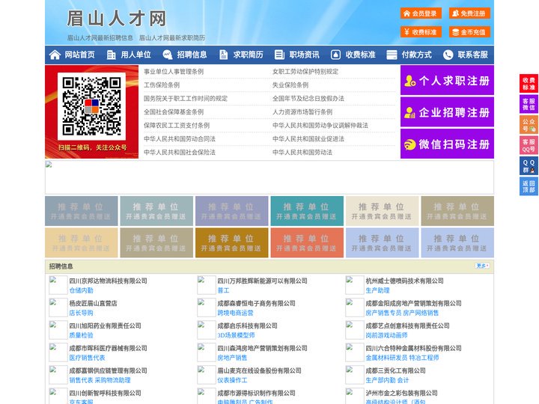Image resolution: width=539 pixels, height=404 pixels.
Task: Open 眉山麦克在线设备股份有限公司 company link
Action: pyautogui.click(x=259, y=370)
